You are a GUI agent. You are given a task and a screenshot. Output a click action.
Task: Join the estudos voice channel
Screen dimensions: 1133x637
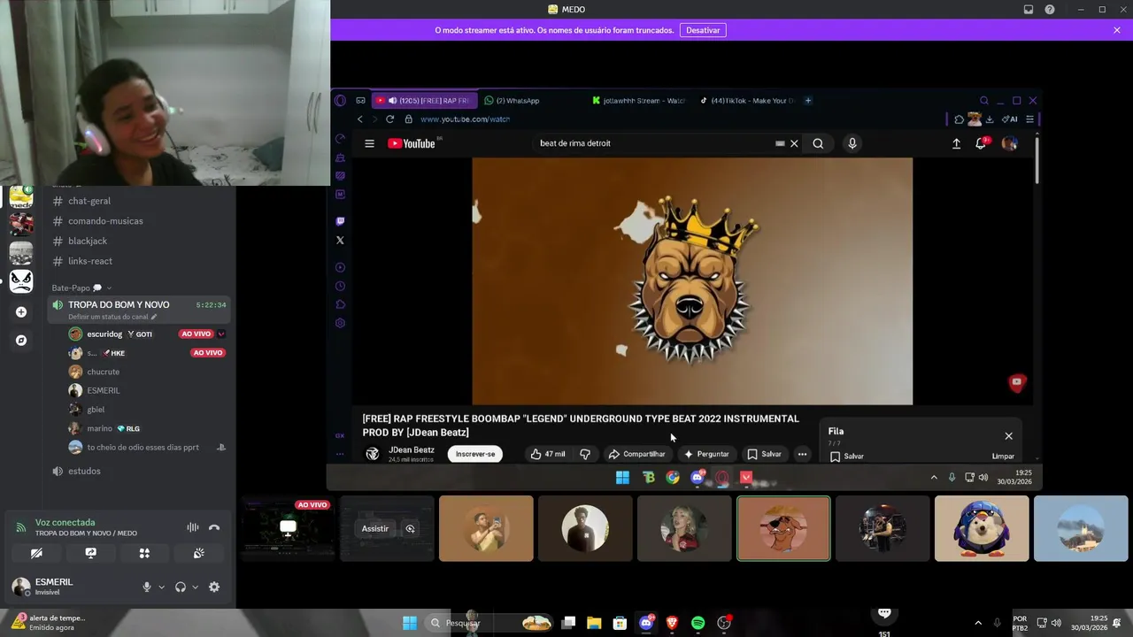click(84, 471)
